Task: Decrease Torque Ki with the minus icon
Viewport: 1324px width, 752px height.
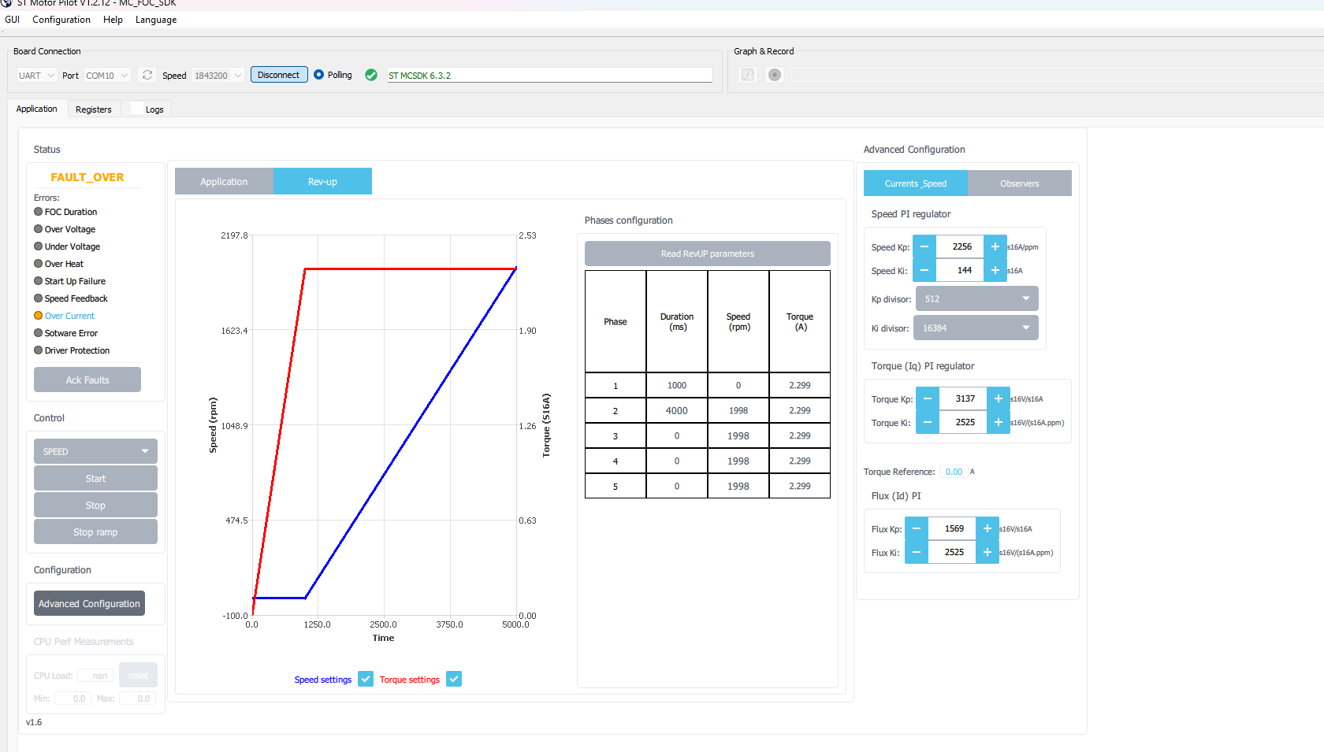Action: click(928, 422)
